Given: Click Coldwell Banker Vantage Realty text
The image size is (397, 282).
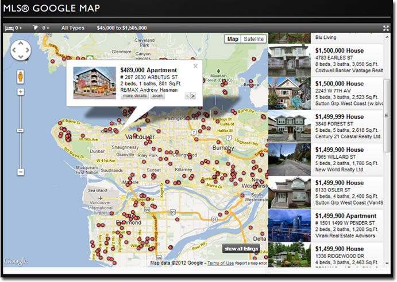Looking at the screenshot, I should [349, 70].
